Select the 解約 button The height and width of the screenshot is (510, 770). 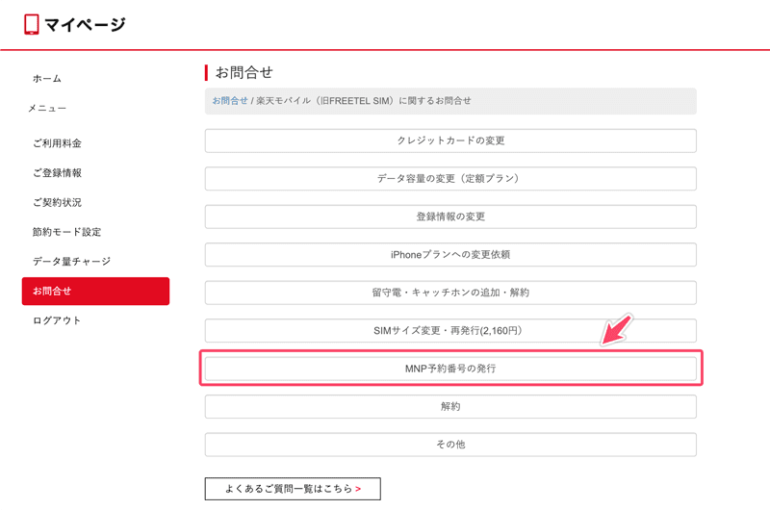450,406
